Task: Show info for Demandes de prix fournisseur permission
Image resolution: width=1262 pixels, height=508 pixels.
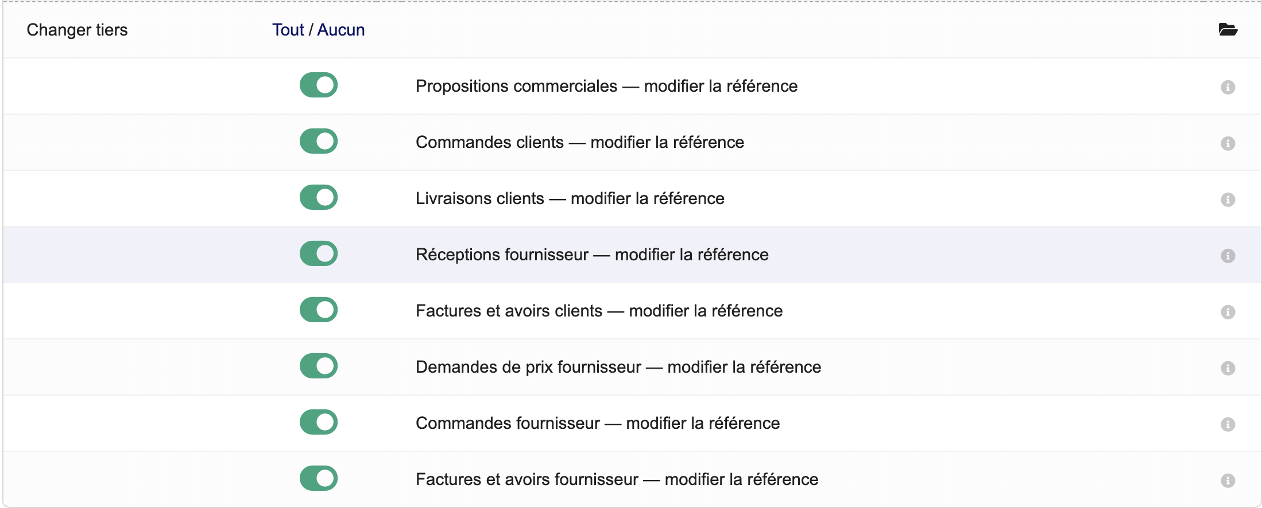Action: 1229,368
